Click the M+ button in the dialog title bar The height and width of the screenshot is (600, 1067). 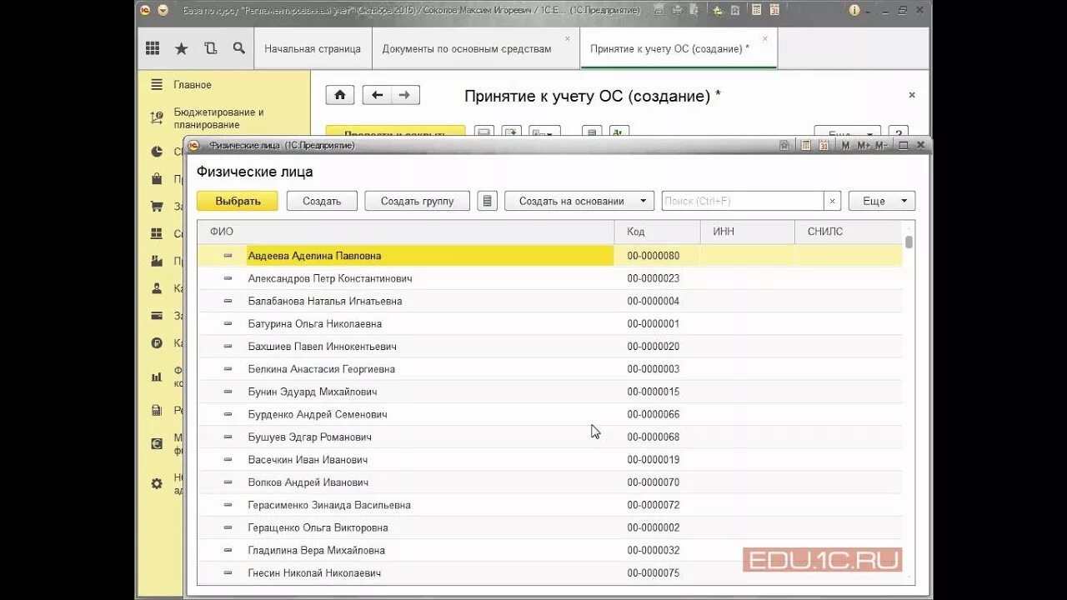tap(864, 145)
